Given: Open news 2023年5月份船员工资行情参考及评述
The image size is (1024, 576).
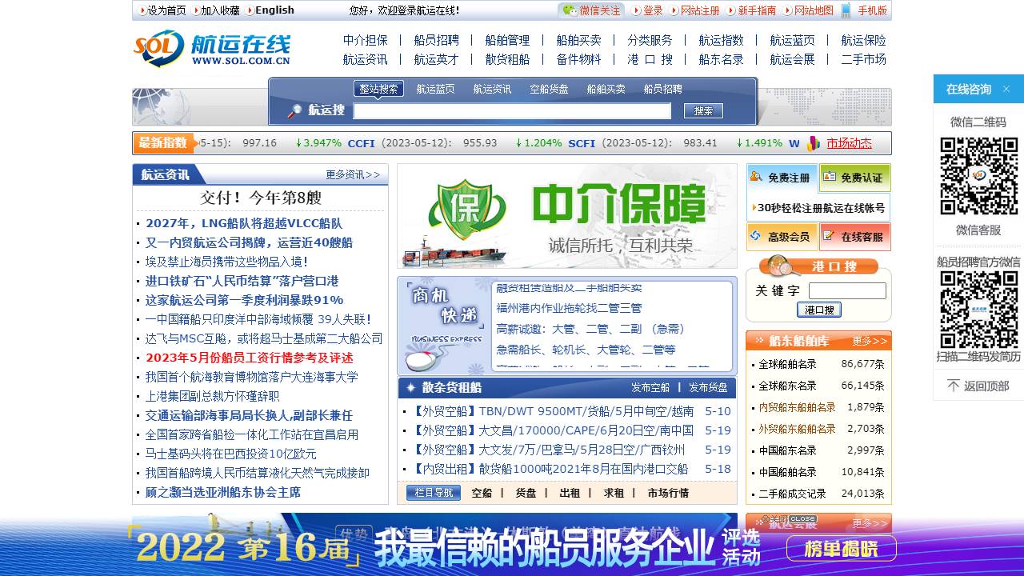Looking at the screenshot, I should pos(250,358).
